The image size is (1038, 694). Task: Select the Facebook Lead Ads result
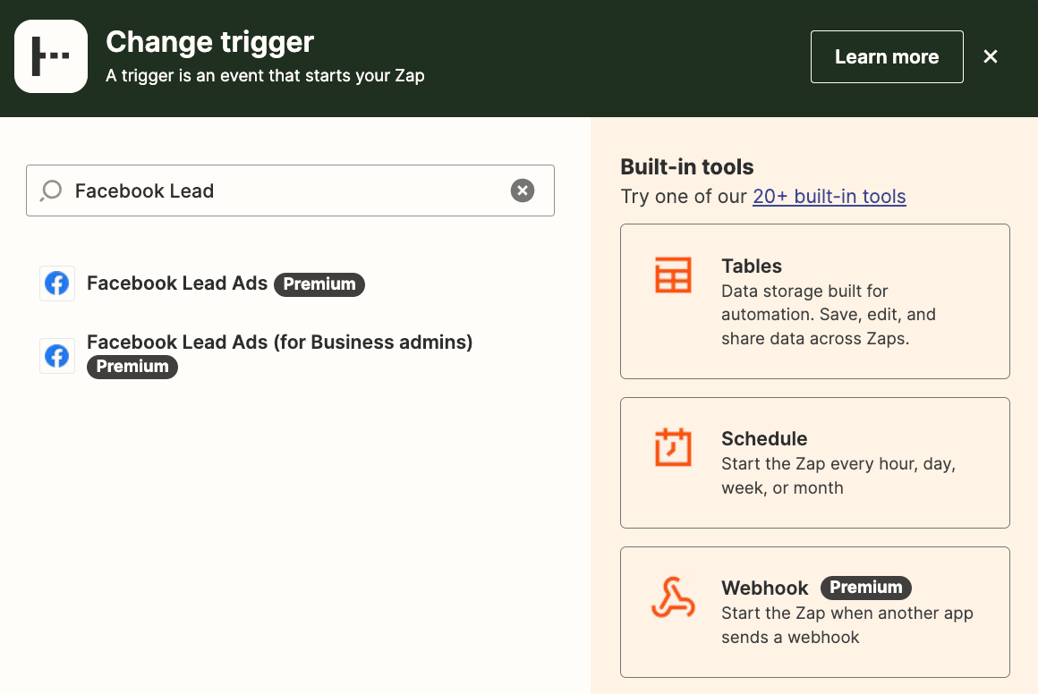point(177,284)
